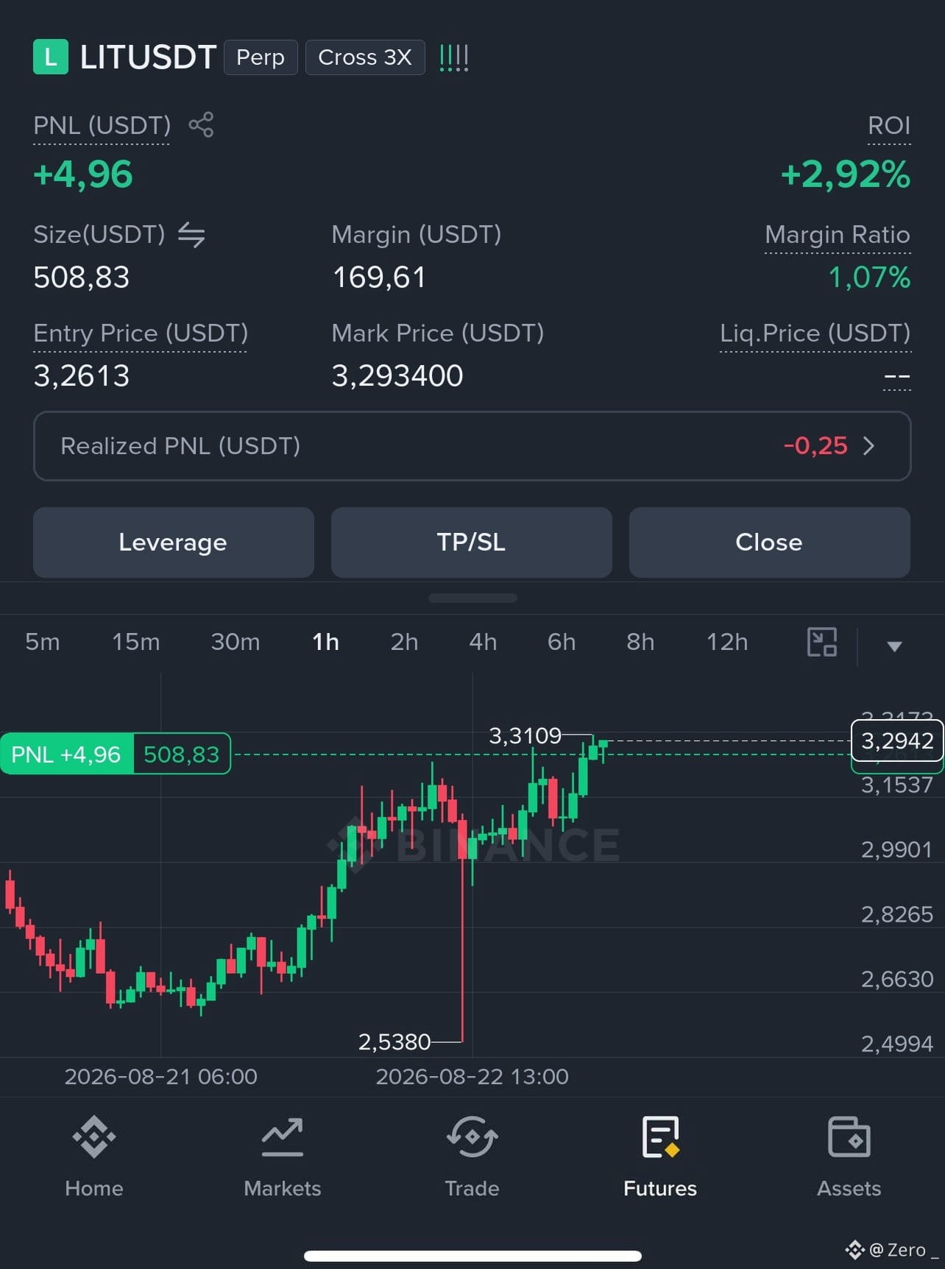945x1269 pixels.
Task: Switch chart to 2h interval
Action: tap(404, 642)
